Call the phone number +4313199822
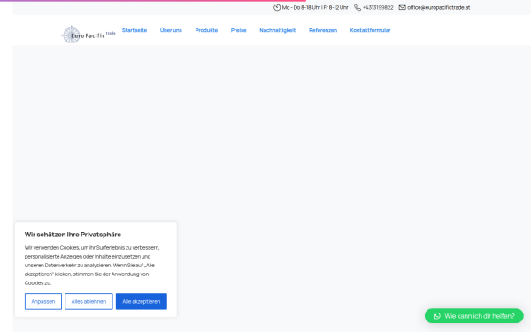 tap(378, 7)
